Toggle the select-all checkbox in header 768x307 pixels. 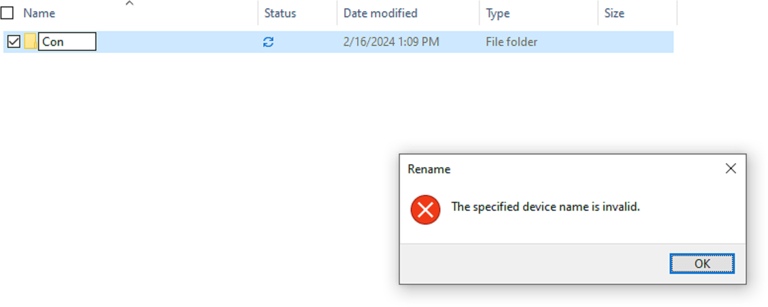[x=7, y=13]
